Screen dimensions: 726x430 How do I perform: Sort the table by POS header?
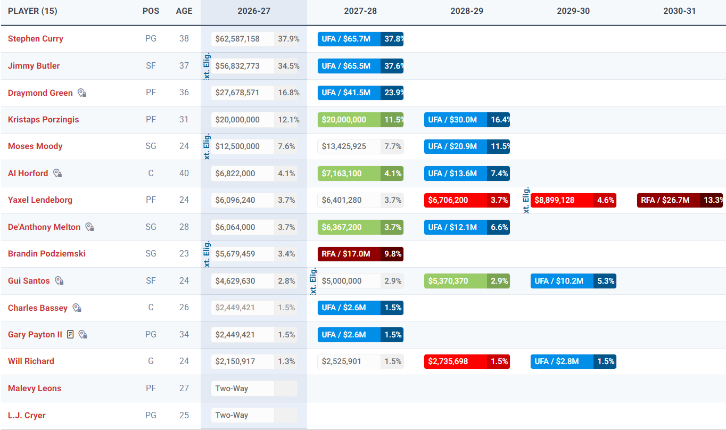click(x=151, y=11)
